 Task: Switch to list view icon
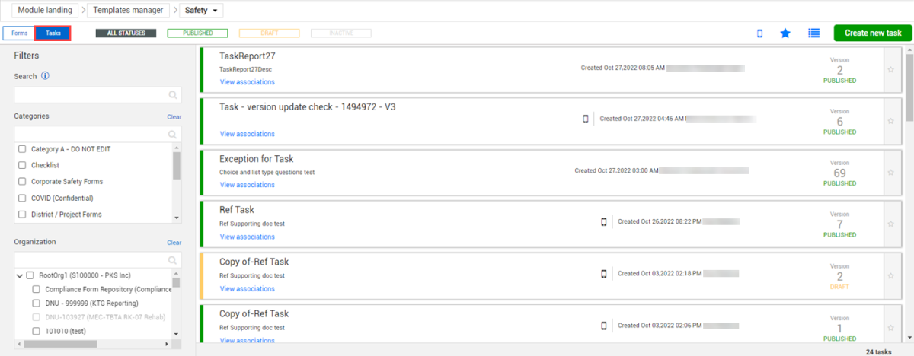(x=814, y=33)
